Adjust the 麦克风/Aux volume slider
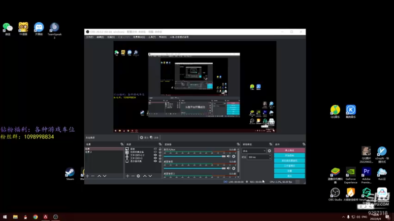Screen dimensions: 394x221 pos(195,156)
